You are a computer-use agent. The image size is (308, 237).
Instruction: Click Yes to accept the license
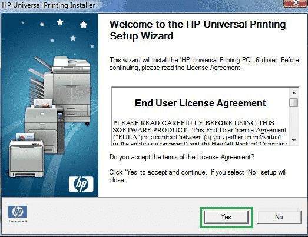coord(226,217)
